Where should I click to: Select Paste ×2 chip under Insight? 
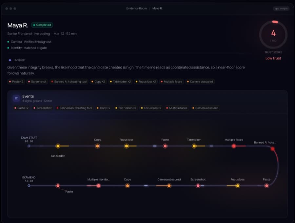(x=16, y=82)
